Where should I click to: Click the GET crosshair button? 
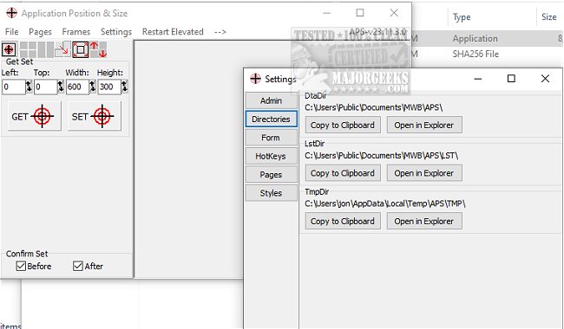point(35,116)
